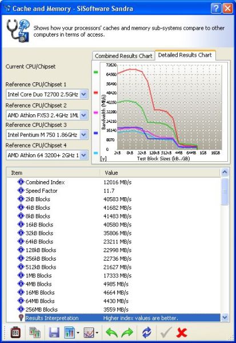Click the cyan legend swatch for reference 4
This screenshot has width=236, height=343.
click(95, 153)
